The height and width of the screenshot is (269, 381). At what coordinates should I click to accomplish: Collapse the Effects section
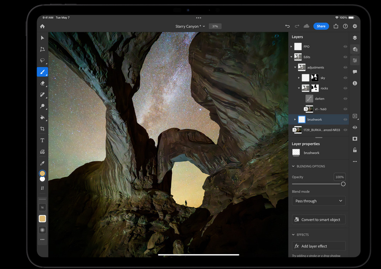click(293, 235)
